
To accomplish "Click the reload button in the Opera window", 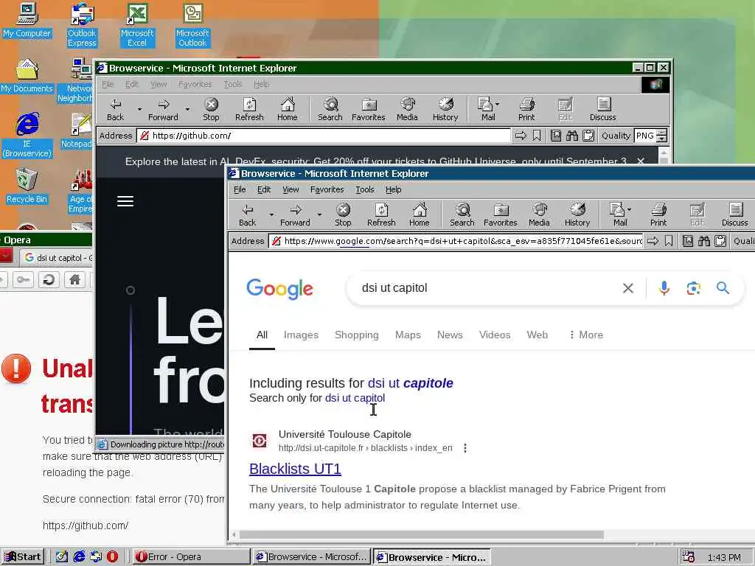I will (x=49, y=279).
